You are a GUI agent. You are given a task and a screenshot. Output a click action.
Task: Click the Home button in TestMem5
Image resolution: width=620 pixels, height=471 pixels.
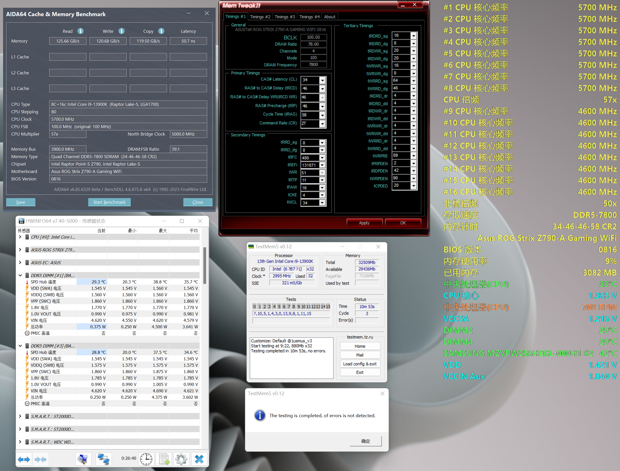pos(360,346)
